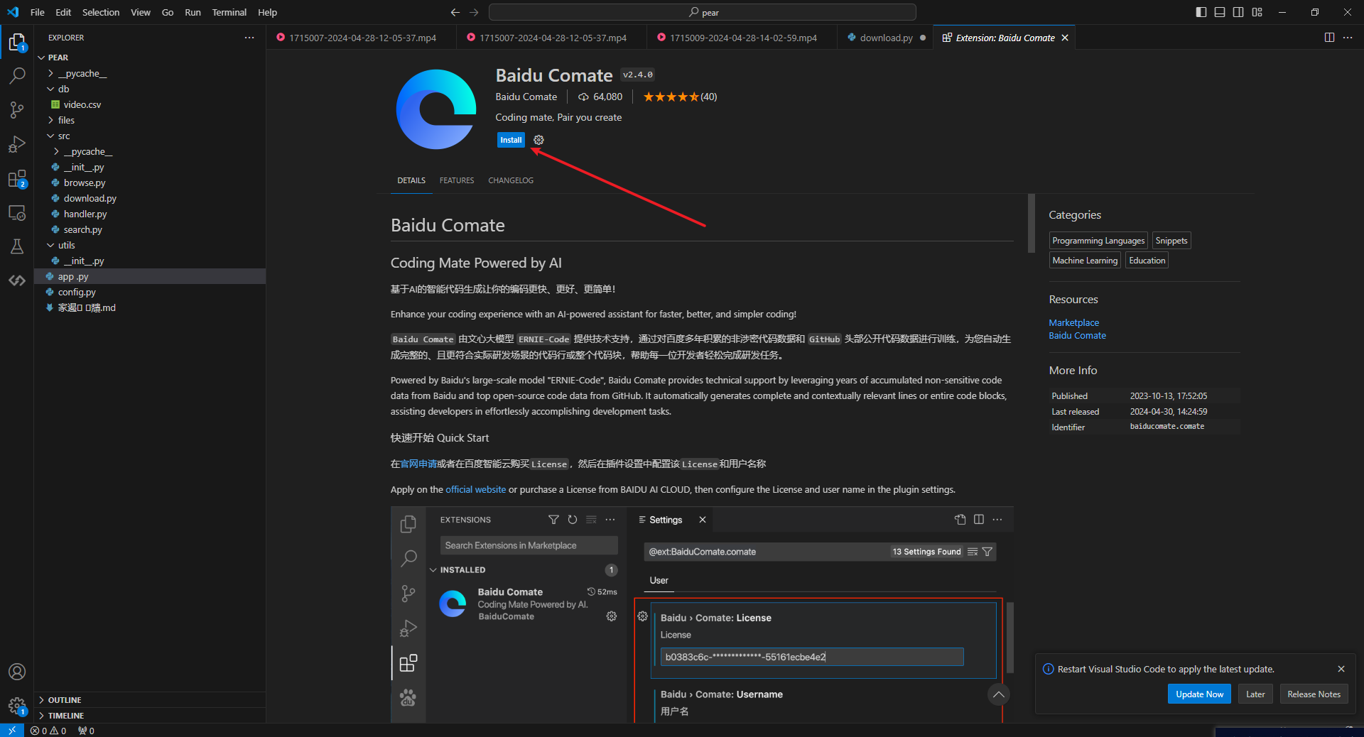This screenshot has height=737, width=1364.
Task: Switch to the CHANGELOG tab
Action: coord(511,180)
